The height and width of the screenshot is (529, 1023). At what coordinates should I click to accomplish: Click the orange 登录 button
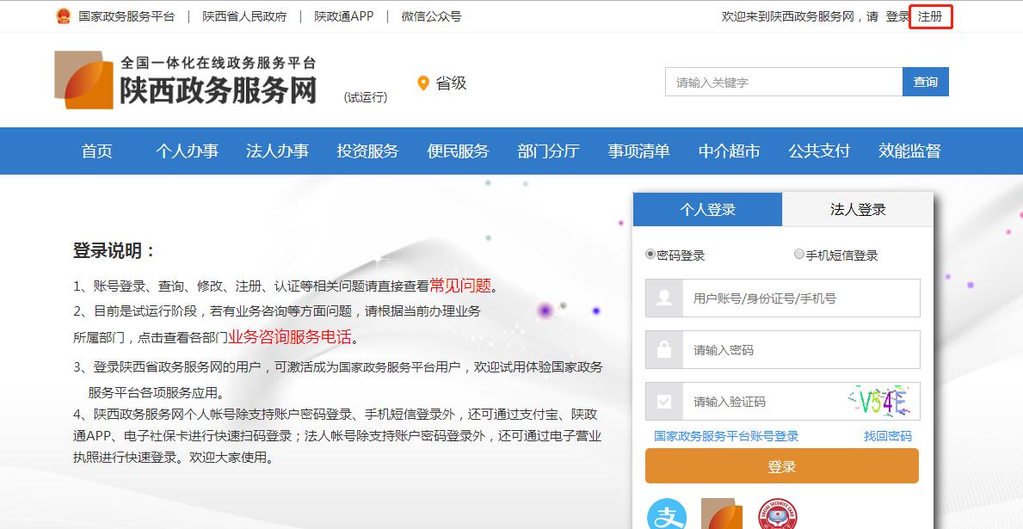pyautogui.click(x=781, y=465)
